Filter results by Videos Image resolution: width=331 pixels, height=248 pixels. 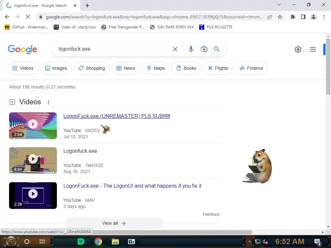point(23,68)
